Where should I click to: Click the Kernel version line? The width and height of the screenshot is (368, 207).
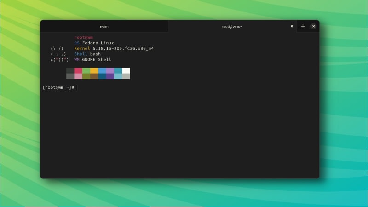point(114,48)
